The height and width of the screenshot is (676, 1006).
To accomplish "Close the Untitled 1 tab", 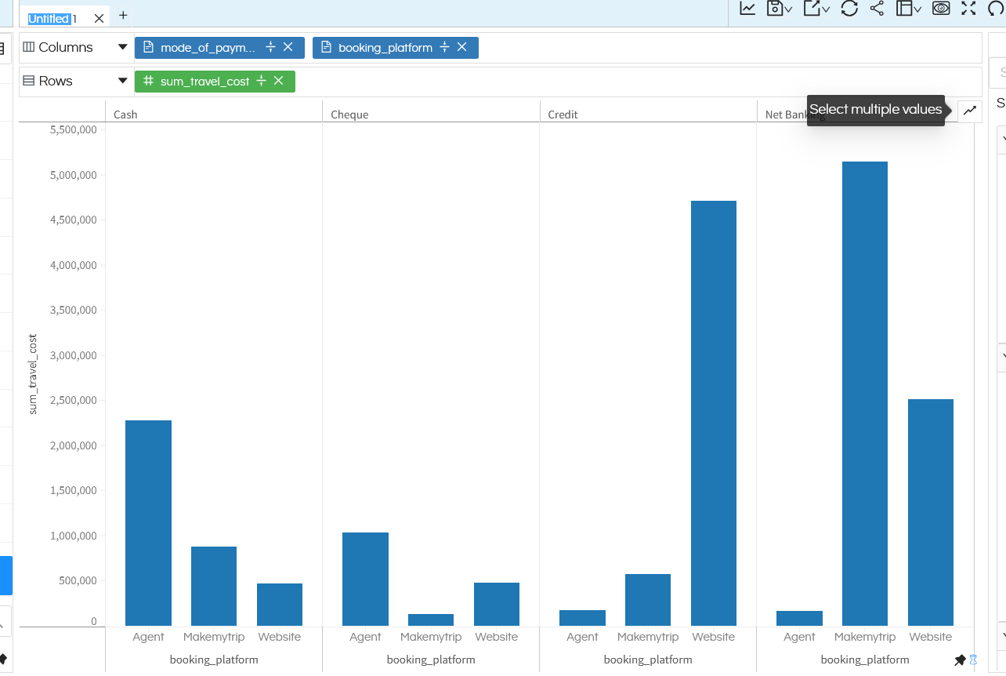I will [x=99, y=18].
